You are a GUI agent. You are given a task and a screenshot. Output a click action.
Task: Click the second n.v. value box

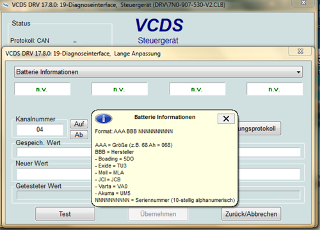pos(120,89)
